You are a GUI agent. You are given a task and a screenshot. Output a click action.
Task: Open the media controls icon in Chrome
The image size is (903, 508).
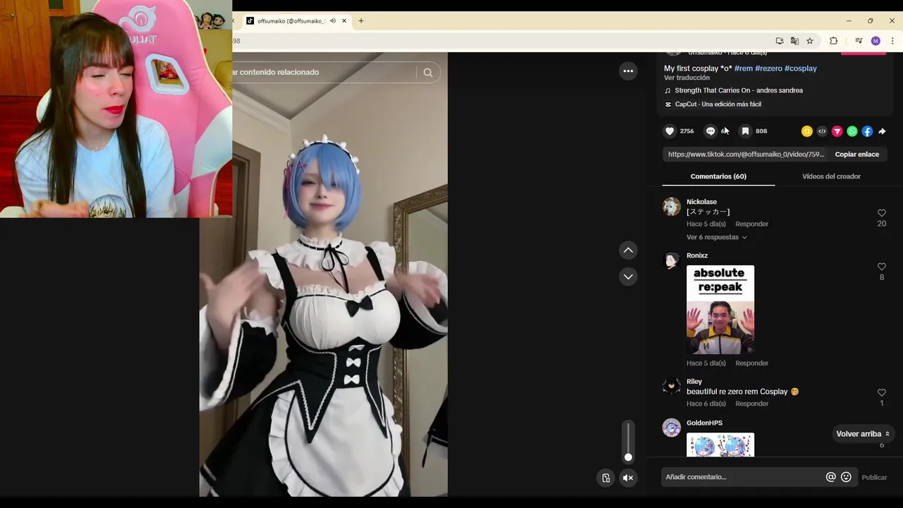pyautogui.click(x=859, y=41)
